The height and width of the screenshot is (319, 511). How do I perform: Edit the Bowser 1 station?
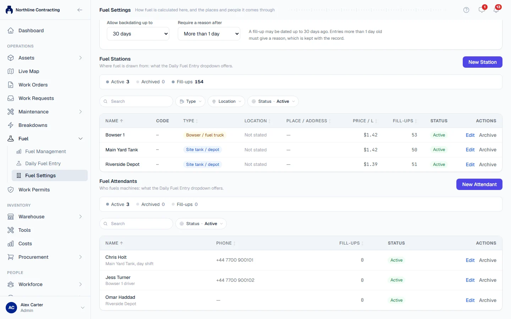pos(470,135)
